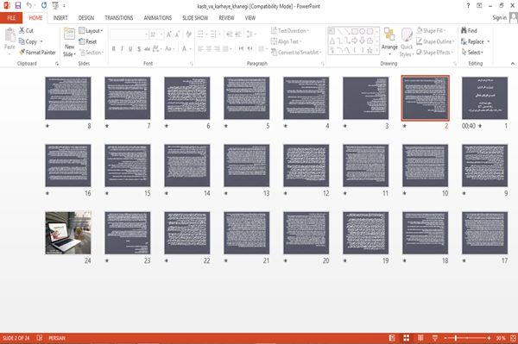Viewport: 518px width, 344px height.
Task: Start Slide Show from status bar icon
Action: [x=435, y=338]
